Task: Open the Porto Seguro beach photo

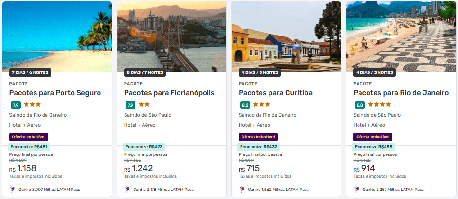Action: tap(57, 37)
